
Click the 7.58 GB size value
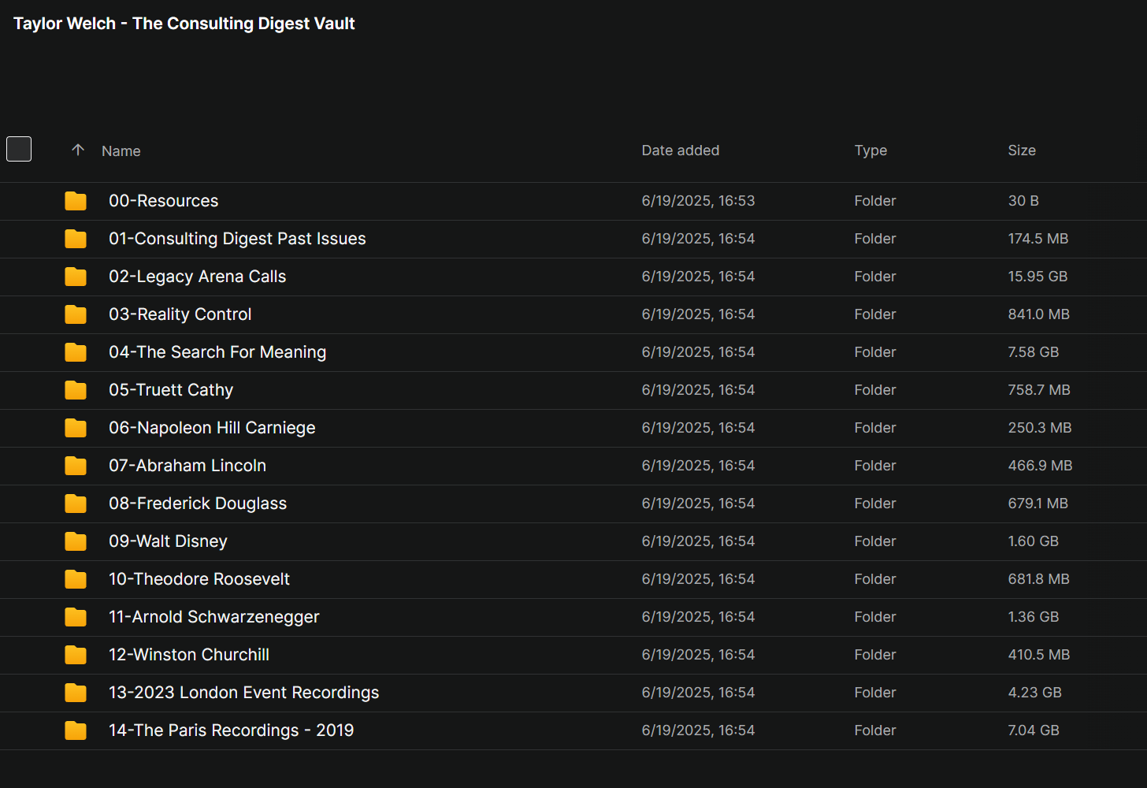point(1034,352)
